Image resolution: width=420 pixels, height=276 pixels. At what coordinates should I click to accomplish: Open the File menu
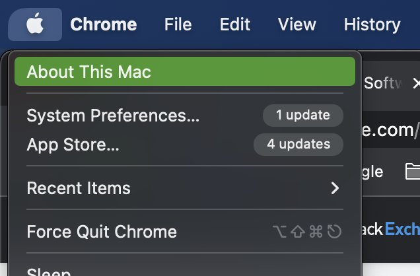point(178,24)
